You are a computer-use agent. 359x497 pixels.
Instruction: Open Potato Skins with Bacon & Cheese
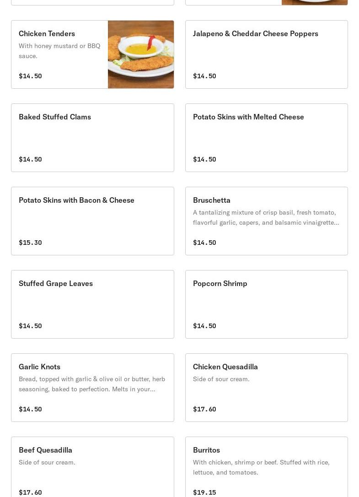76,200
